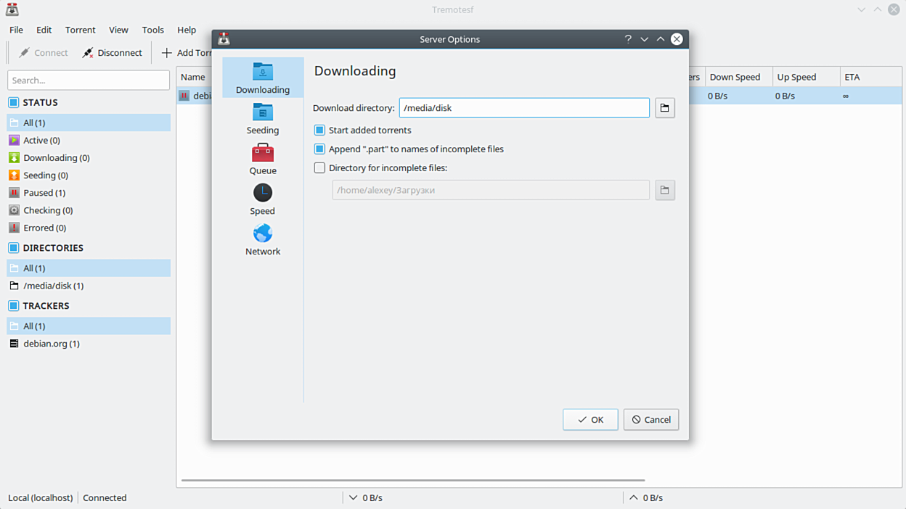906x509 pixels.
Task: Click the horizontal scrollbar in torrent list
Action: point(412,480)
